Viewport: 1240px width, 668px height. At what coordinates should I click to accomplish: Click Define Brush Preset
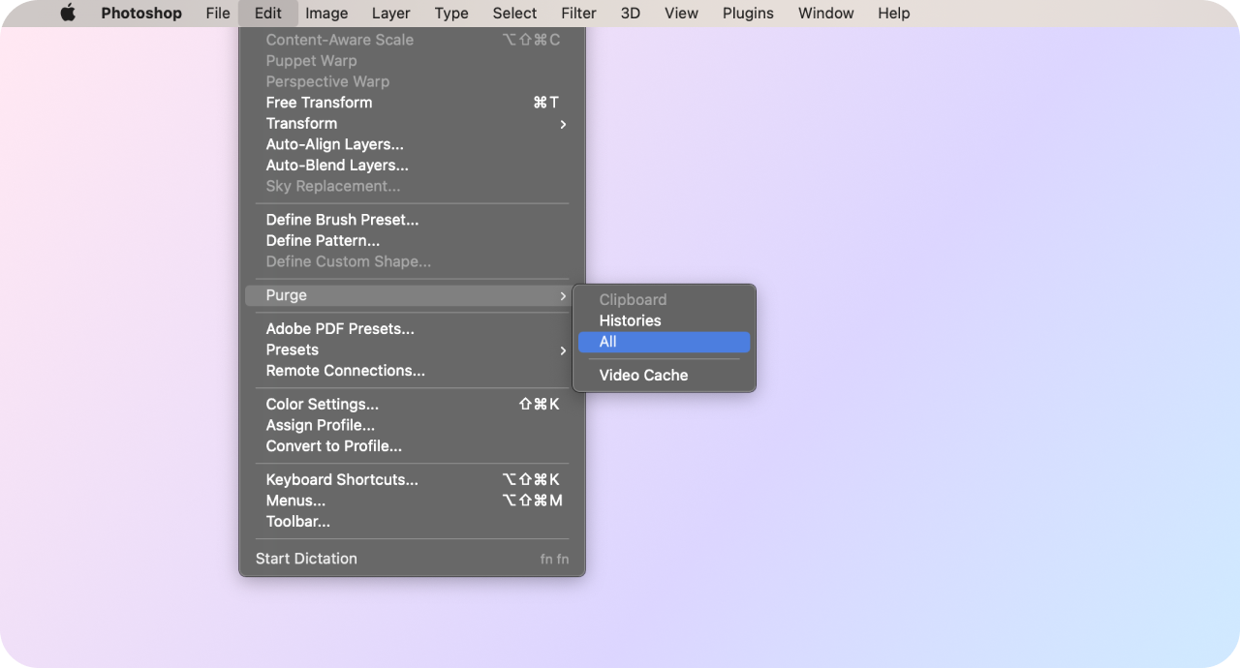[x=342, y=220]
